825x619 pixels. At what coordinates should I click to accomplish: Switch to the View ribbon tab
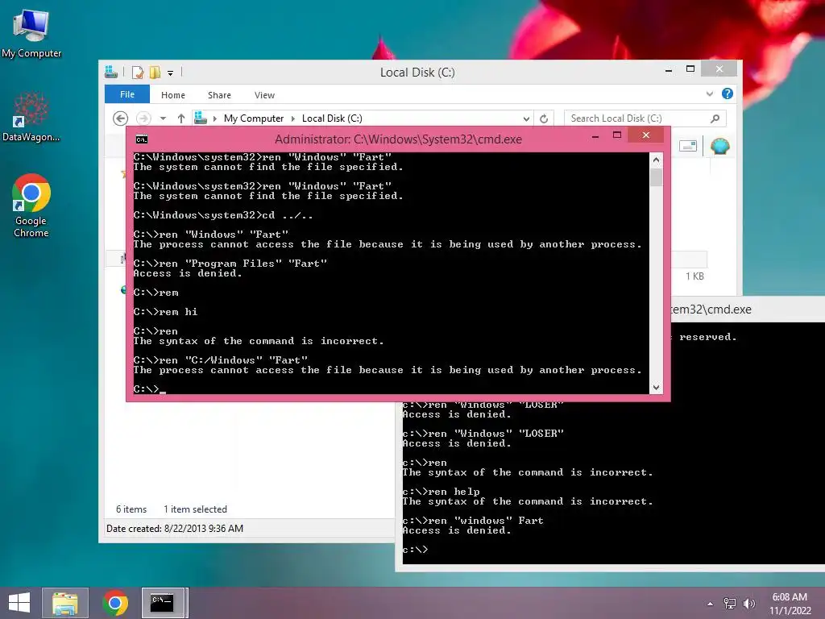click(x=264, y=95)
